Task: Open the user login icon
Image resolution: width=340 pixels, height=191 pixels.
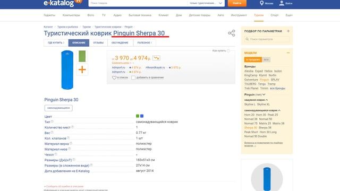Action: [282, 3]
